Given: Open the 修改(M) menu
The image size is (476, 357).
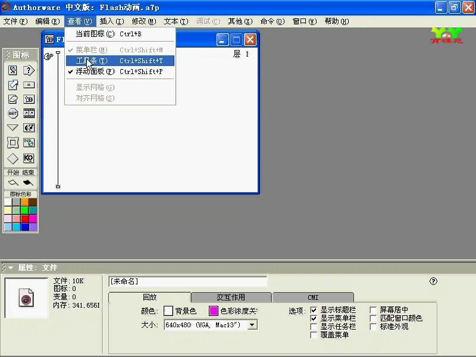Looking at the screenshot, I should tap(144, 21).
